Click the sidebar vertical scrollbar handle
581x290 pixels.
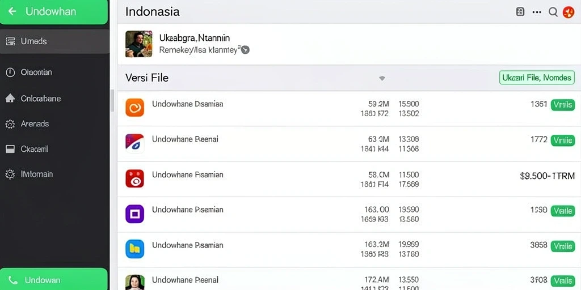pyautogui.click(x=112, y=100)
